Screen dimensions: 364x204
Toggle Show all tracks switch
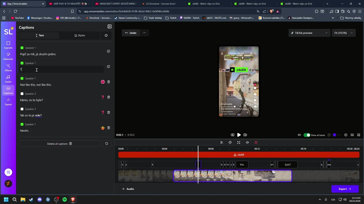coord(307,135)
